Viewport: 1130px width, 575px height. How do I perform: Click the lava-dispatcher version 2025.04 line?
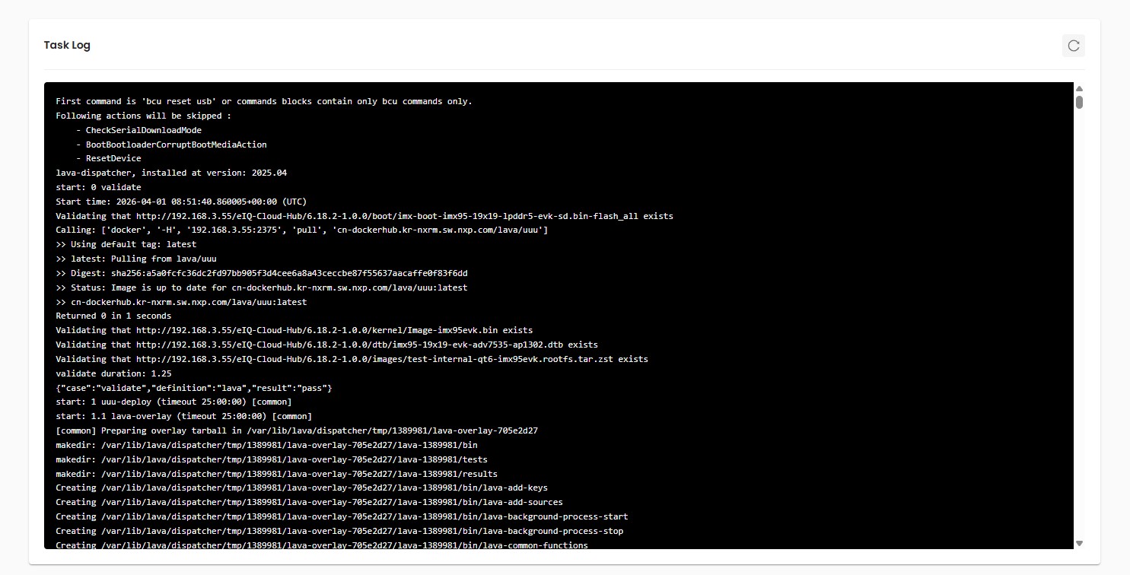(171, 173)
